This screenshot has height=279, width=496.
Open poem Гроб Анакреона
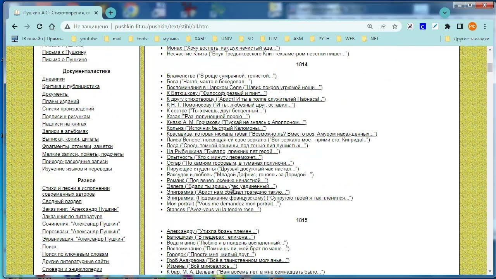click(x=228, y=260)
